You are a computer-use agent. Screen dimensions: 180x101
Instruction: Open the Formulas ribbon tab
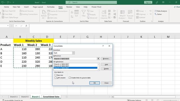click(x=51, y=7)
